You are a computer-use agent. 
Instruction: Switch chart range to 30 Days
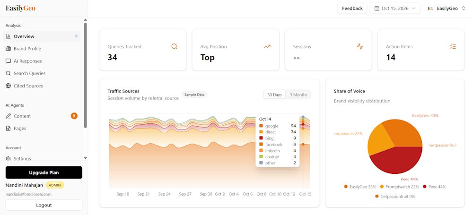pos(274,95)
